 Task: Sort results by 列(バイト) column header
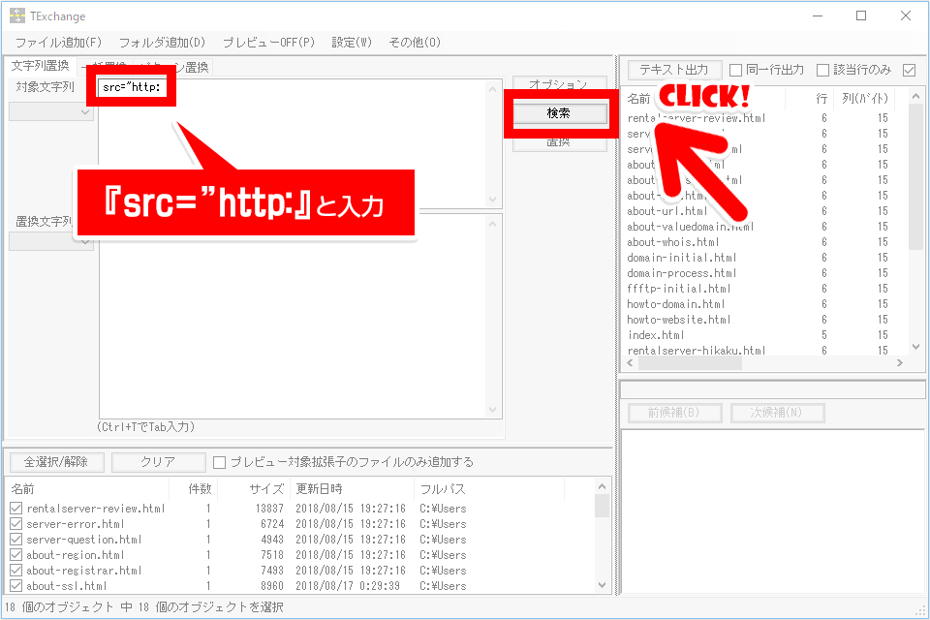coord(865,98)
